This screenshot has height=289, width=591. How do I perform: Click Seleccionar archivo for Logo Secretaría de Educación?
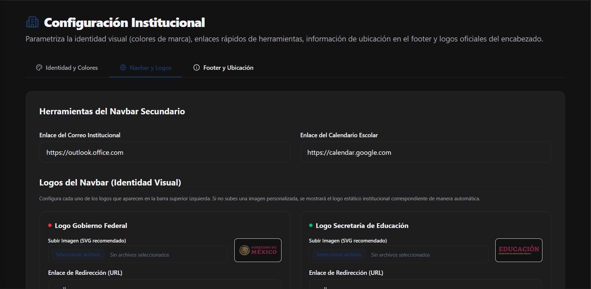click(339, 255)
